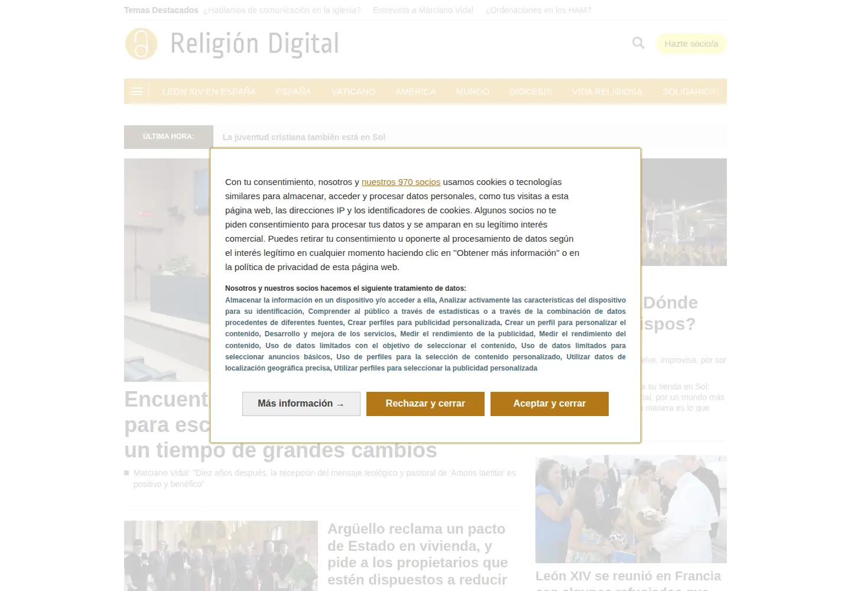Open the Solidaridad menu item
Screen dimensions: 851x591
tap(691, 92)
